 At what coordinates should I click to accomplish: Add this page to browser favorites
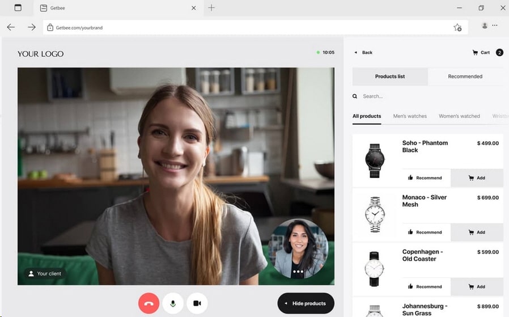pos(457,27)
